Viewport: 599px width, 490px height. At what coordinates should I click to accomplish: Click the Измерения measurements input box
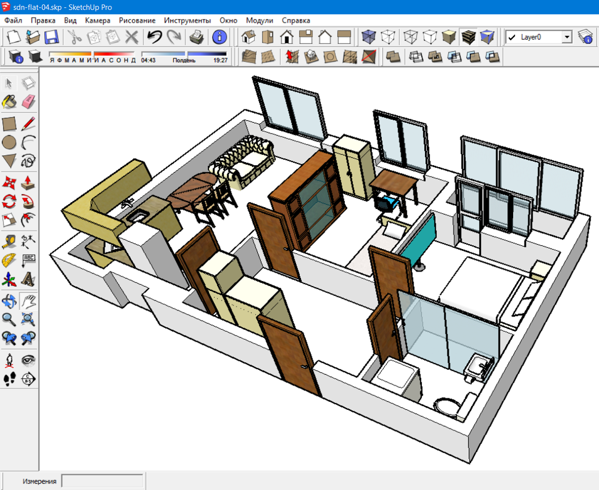point(102,481)
